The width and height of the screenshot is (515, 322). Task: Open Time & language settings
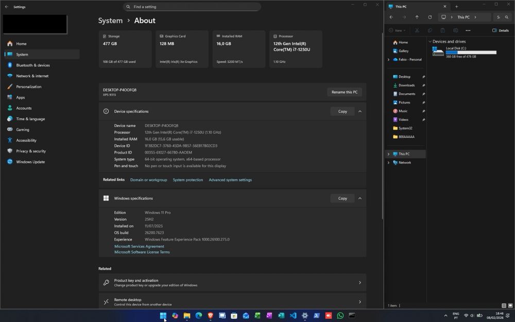click(42, 119)
